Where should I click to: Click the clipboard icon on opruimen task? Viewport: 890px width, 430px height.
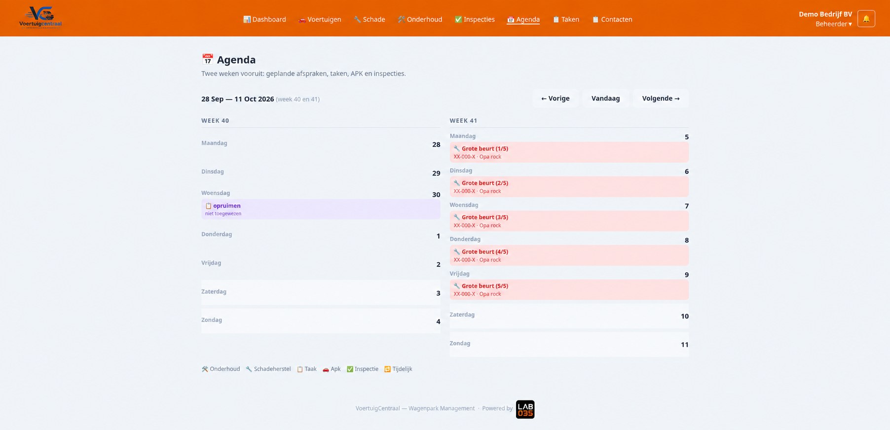(x=208, y=206)
